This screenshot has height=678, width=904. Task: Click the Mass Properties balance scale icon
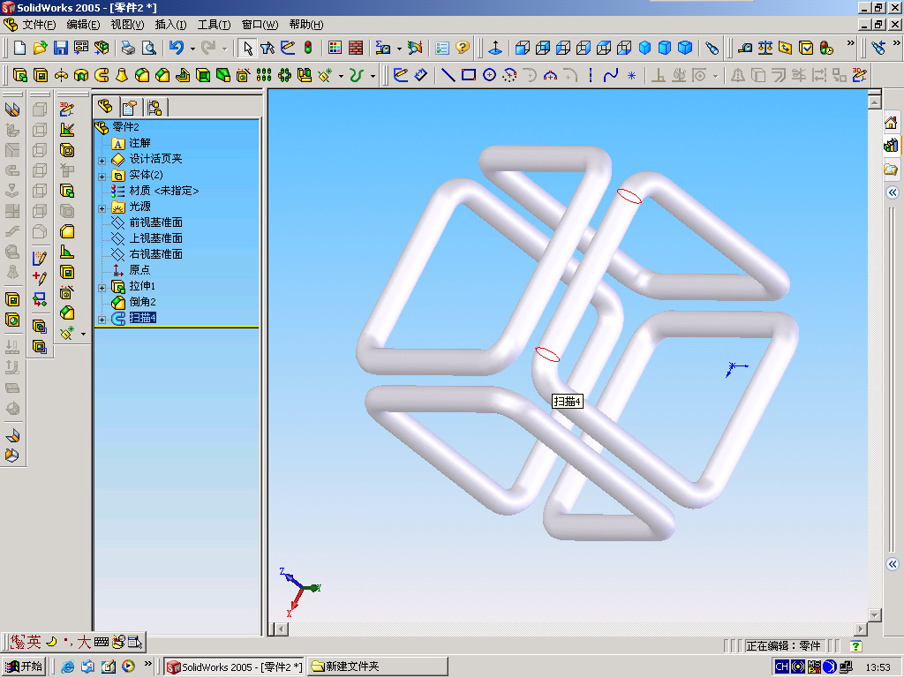pos(765,48)
